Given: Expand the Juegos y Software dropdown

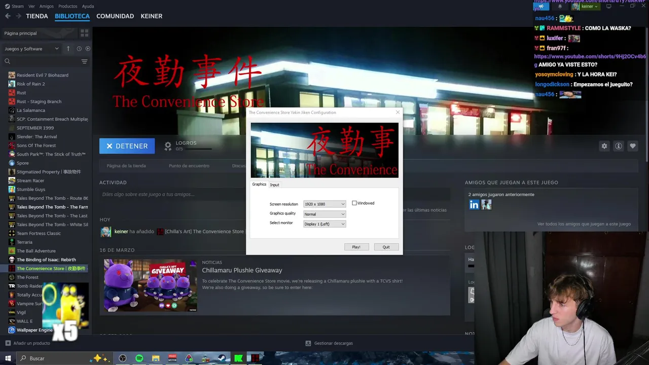Looking at the screenshot, I should point(32,49).
